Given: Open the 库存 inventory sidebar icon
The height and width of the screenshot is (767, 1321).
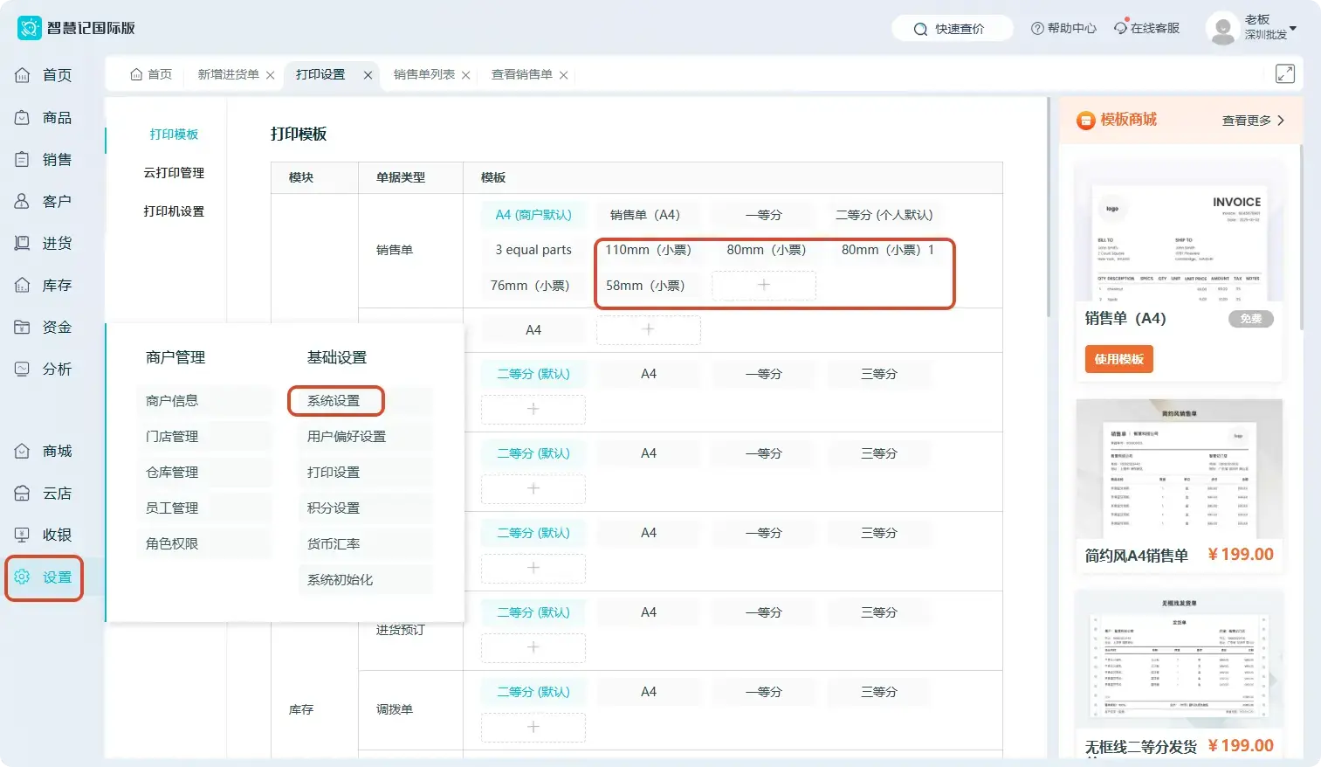Looking at the screenshot, I should tap(23, 285).
